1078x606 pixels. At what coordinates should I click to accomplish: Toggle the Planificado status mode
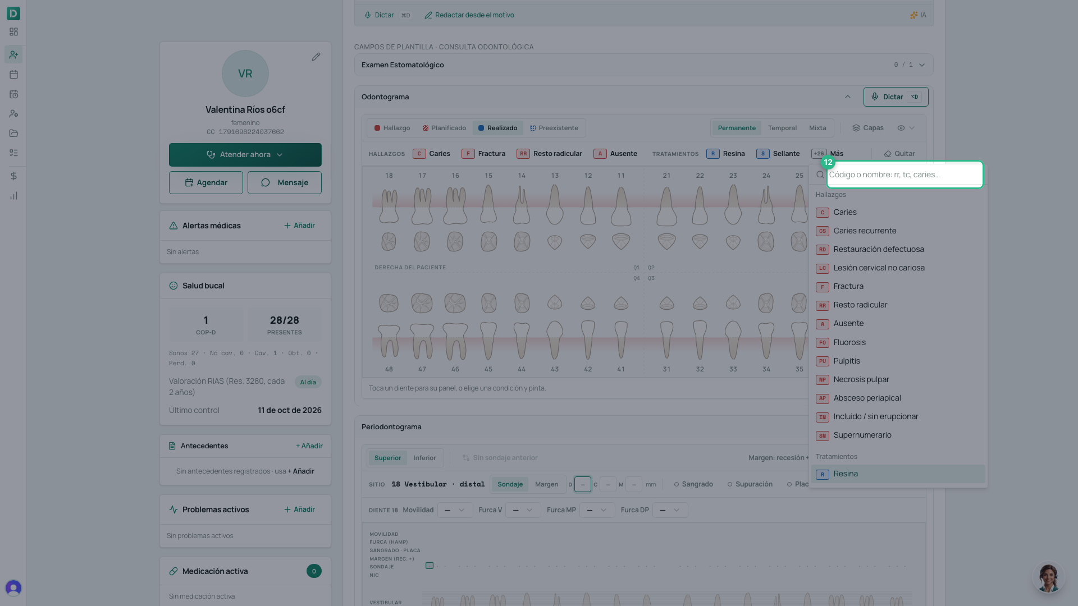(x=444, y=128)
